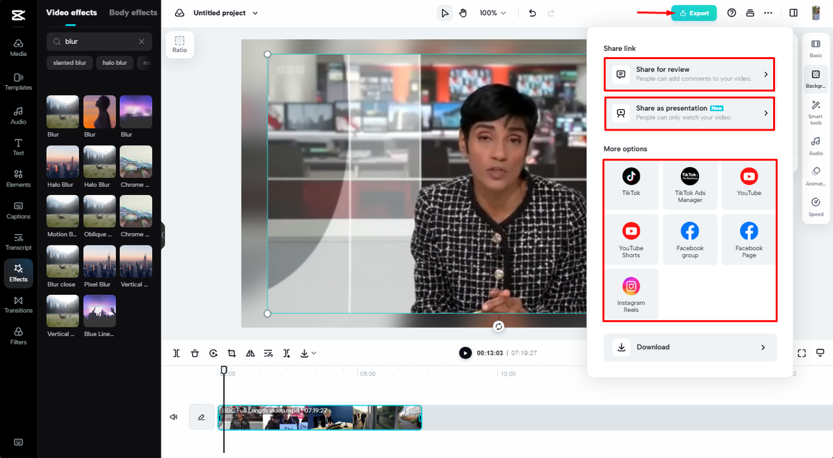Switch to the Body effects tab
Viewport: 833px width, 458px height.
(133, 12)
